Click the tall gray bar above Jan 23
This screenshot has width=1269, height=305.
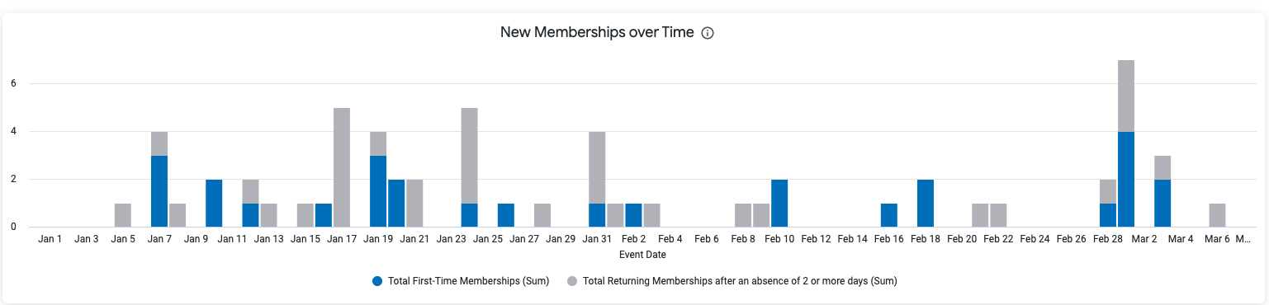point(469,156)
